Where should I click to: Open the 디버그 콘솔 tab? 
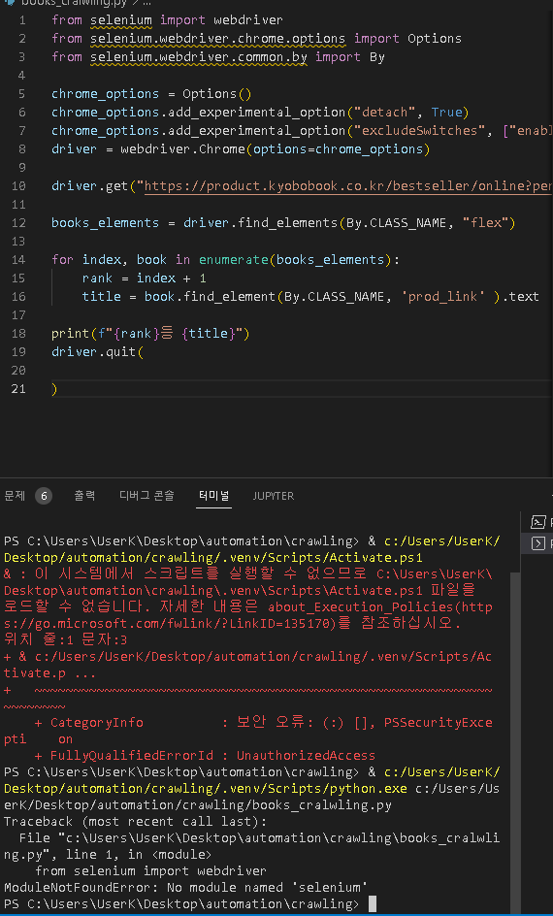(x=146, y=496)
